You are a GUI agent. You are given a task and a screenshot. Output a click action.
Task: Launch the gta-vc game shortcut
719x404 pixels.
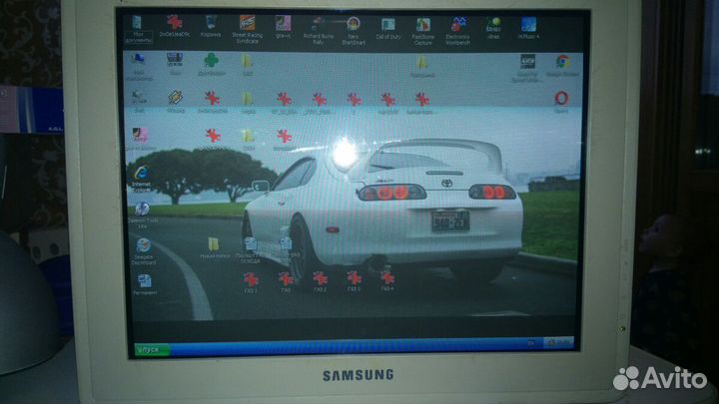click(x=283, y=26)
